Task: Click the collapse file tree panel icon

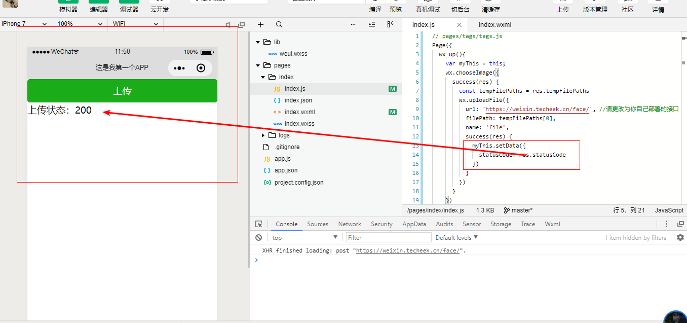Action: coord(391,24)
